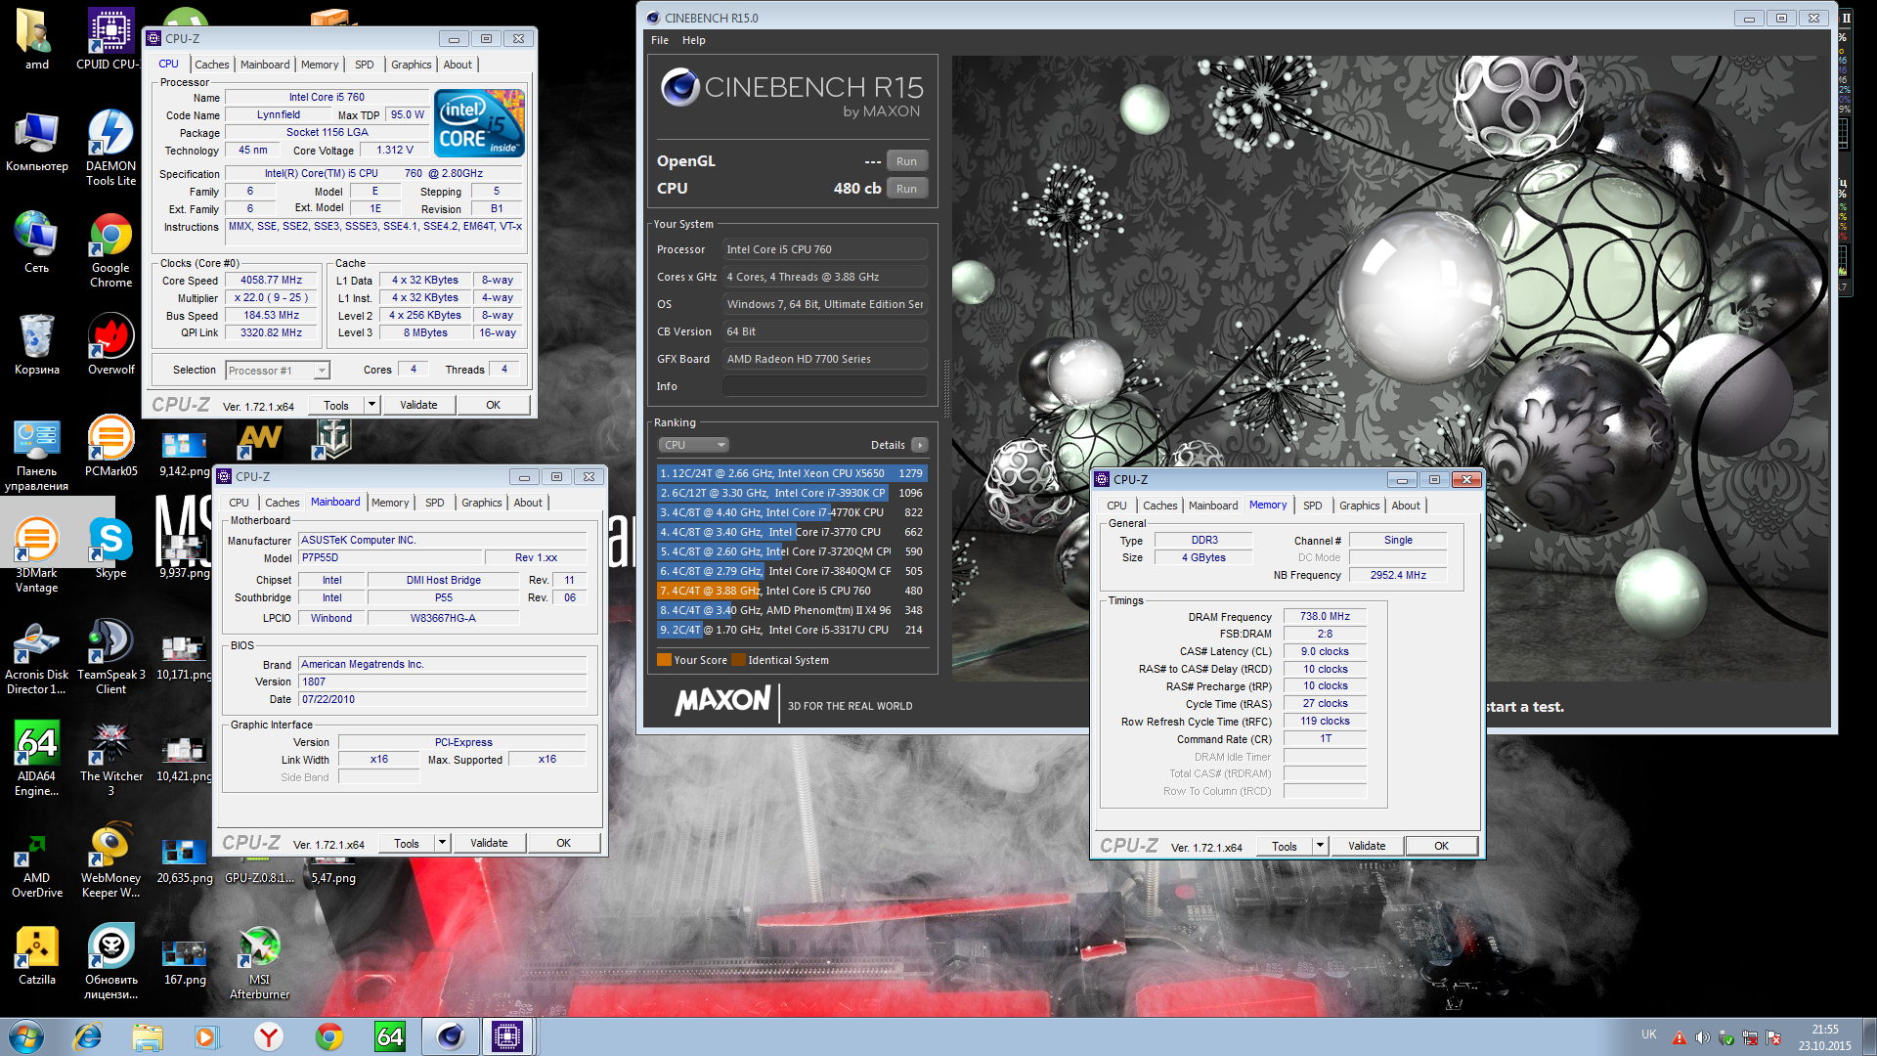Click Validate in top CPU-Z window
Image resolution: width=1877 pixels, height=1056 pixels.
418,405
